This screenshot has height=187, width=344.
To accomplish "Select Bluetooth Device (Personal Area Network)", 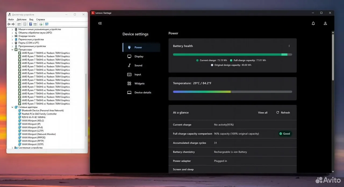I will pos(43,111).
